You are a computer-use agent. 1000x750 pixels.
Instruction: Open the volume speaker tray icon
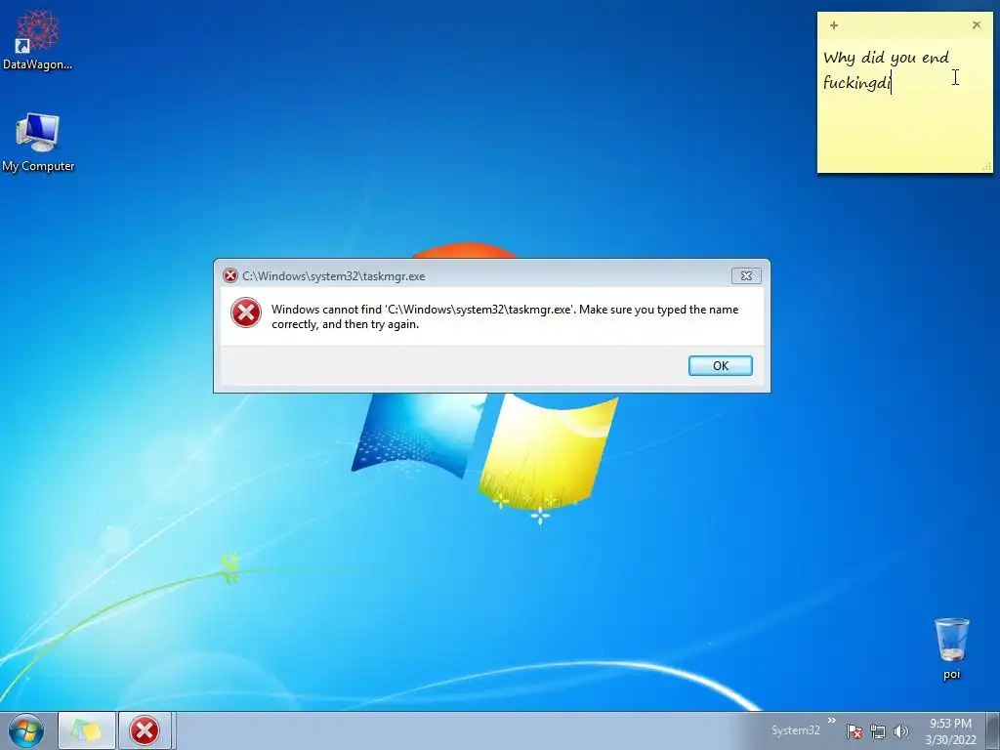tap(901, 731)
